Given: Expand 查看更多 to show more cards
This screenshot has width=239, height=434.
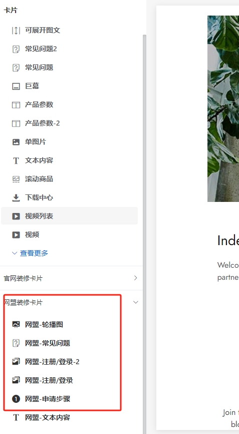Looking at the screenshot, I should coord(30,253).
